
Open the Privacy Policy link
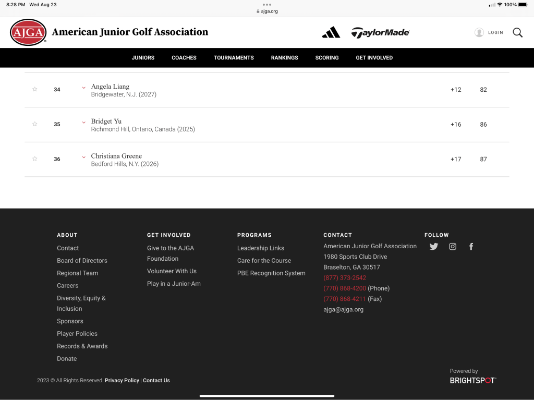122,381
